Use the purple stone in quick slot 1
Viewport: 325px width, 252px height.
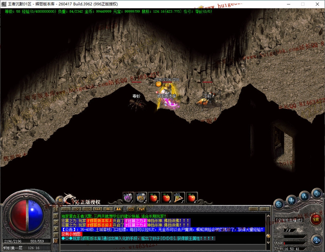(x=128, y=198)
